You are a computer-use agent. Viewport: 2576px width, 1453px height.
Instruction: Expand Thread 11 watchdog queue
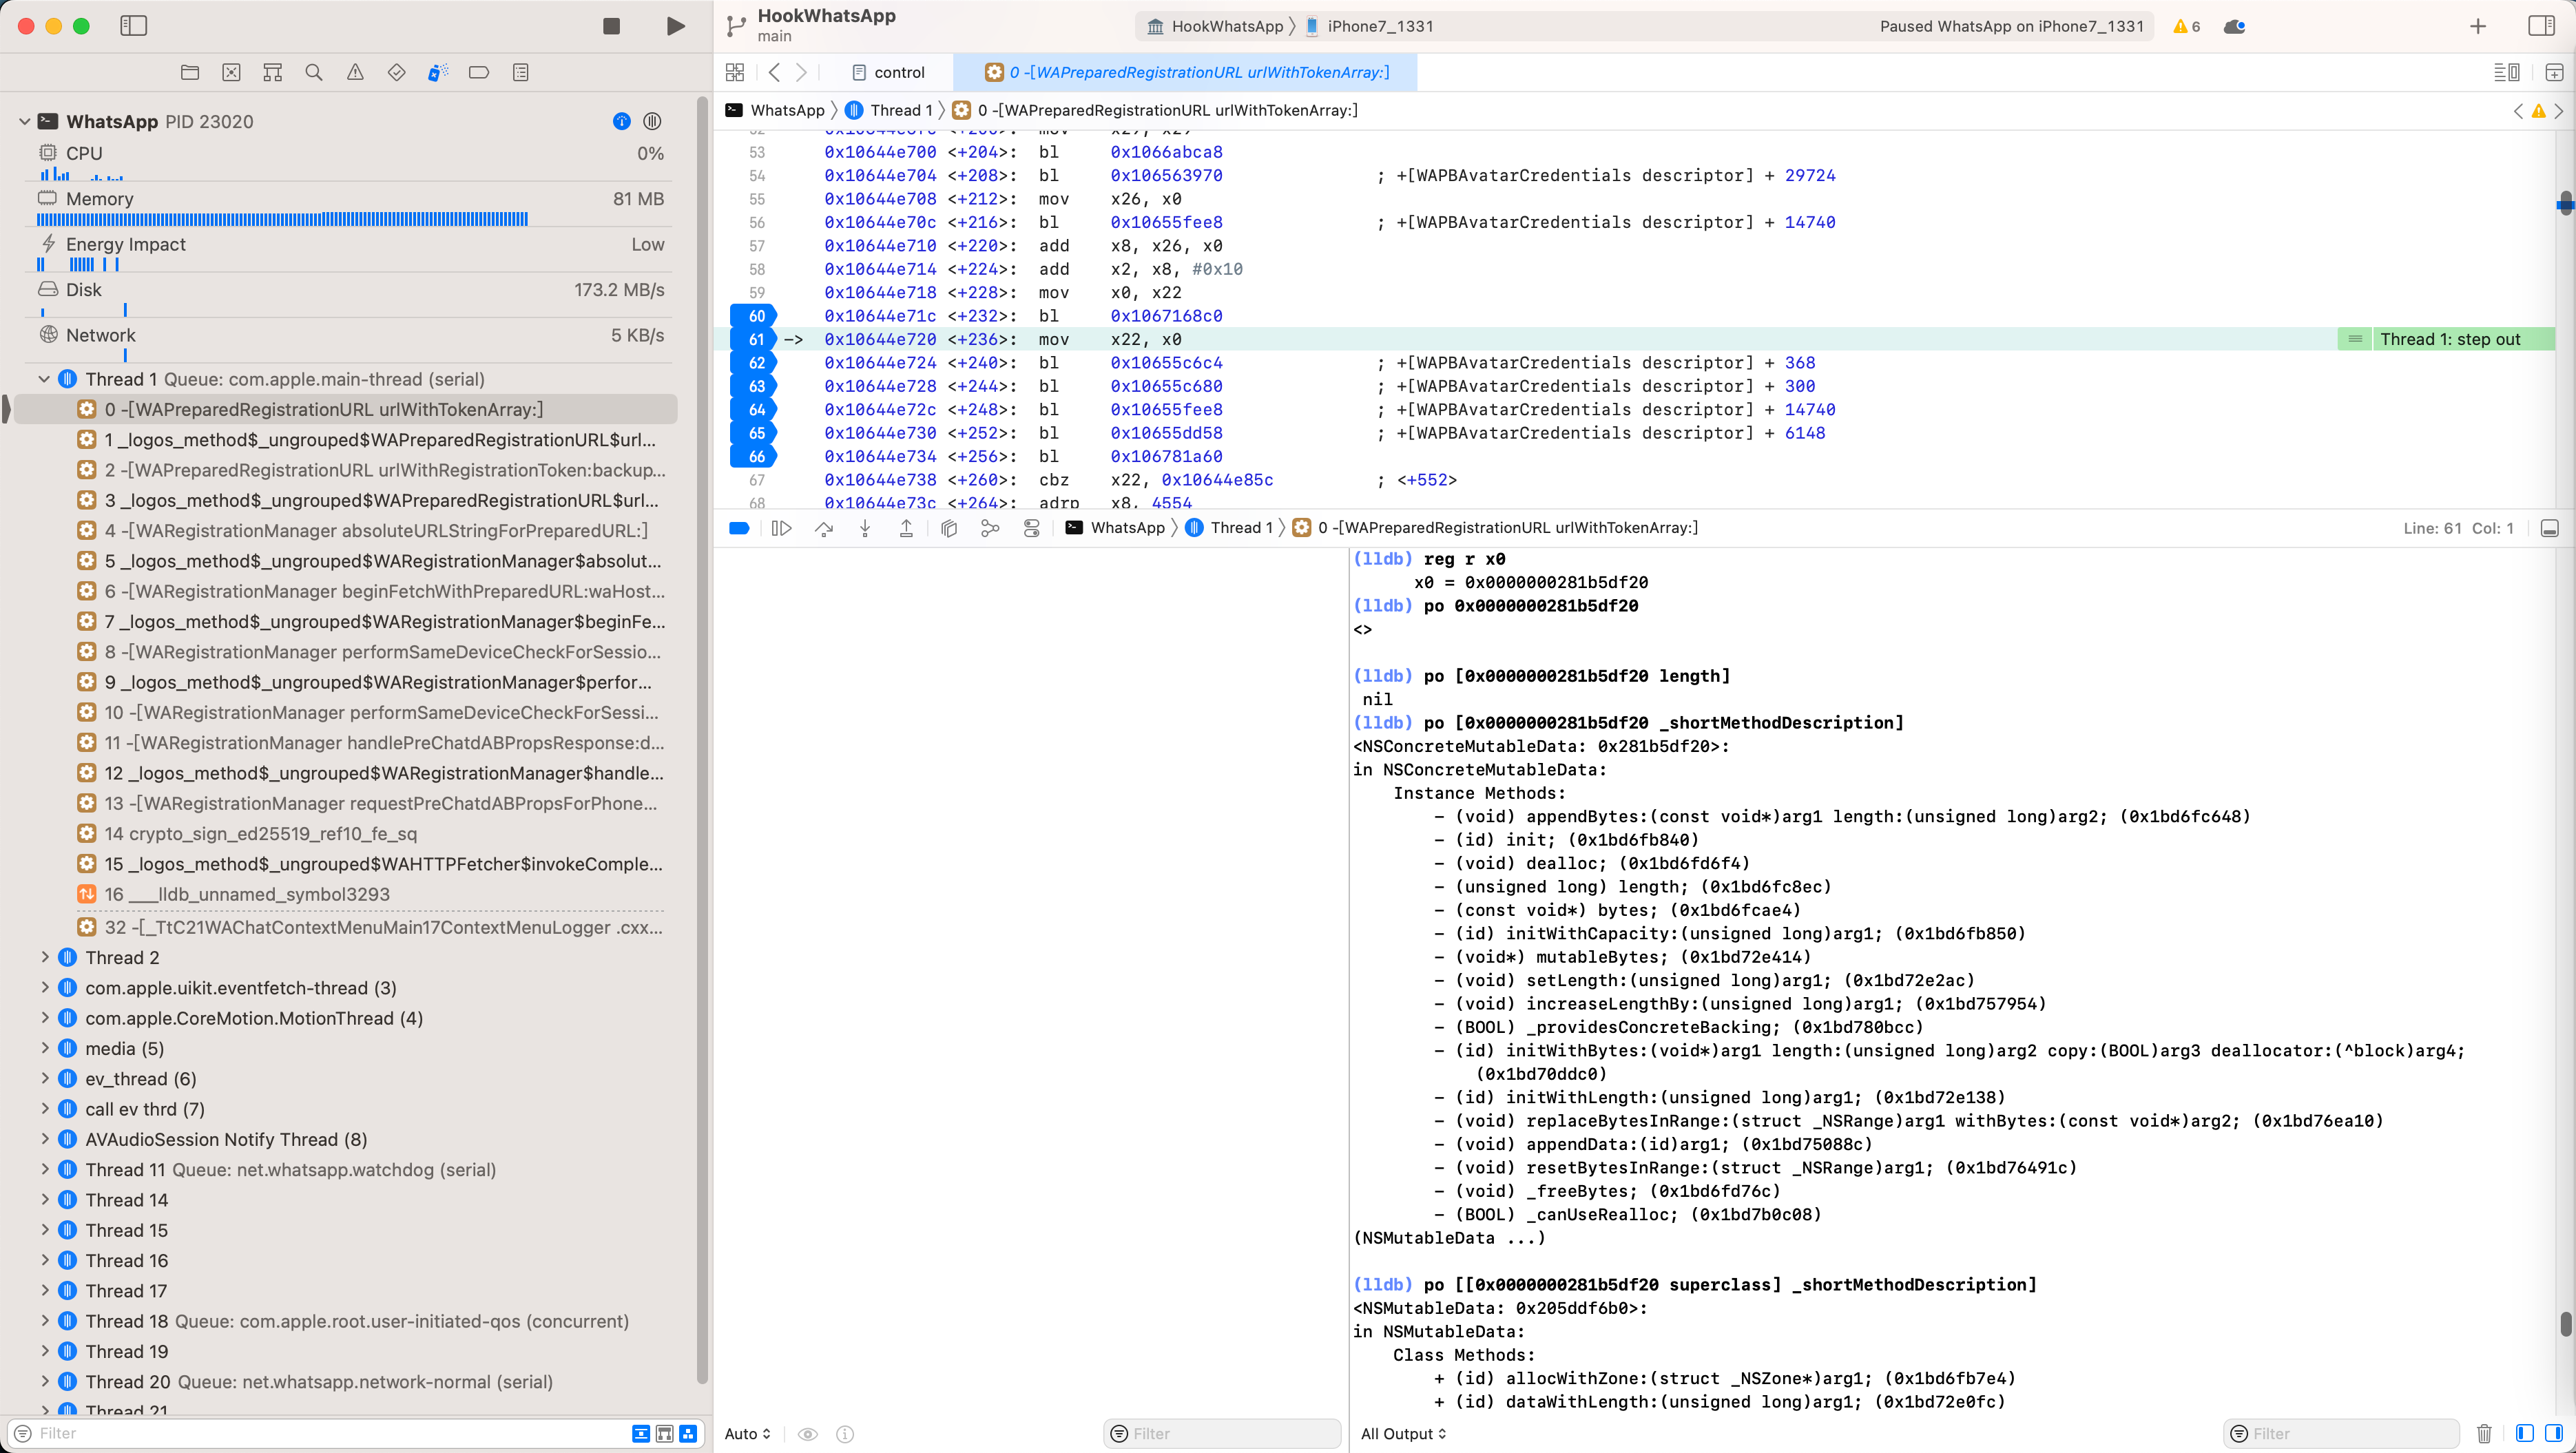click(x=44, y=1170)
